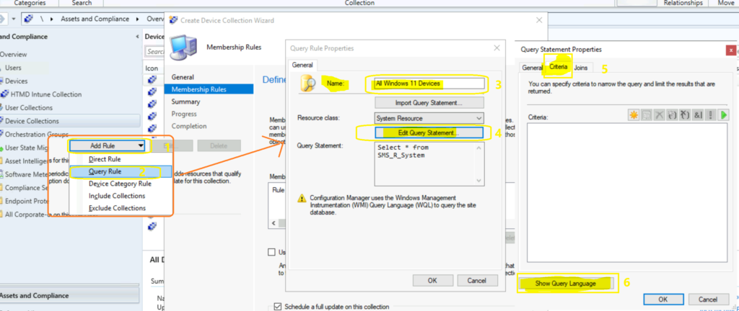
Task: Click the scroll down arrow in Query Statement box
Action: click(479, 181)
